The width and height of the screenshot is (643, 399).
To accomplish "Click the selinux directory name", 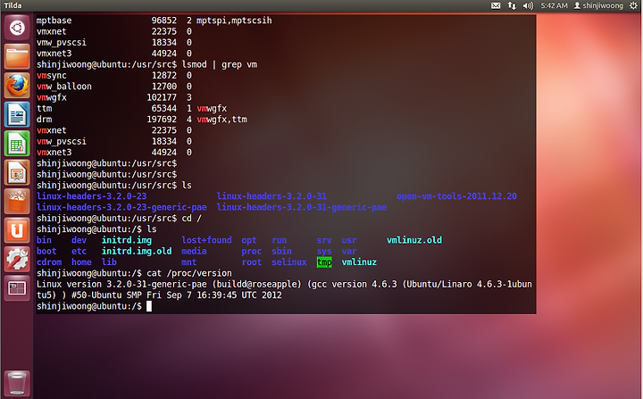I will click(289, 262).
